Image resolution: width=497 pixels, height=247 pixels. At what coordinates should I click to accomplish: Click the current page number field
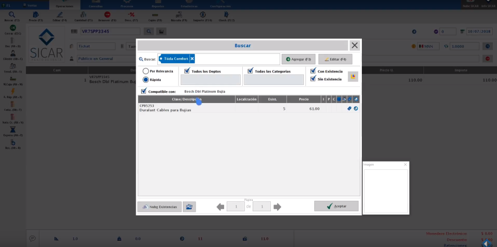point(236,207)
